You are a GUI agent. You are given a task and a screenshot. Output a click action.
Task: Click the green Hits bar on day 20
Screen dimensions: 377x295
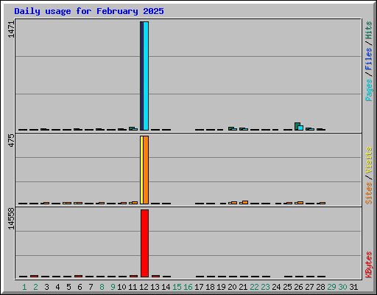pos(230,128)
